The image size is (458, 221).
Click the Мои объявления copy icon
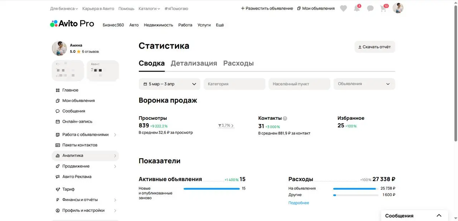tap(58, 101)
